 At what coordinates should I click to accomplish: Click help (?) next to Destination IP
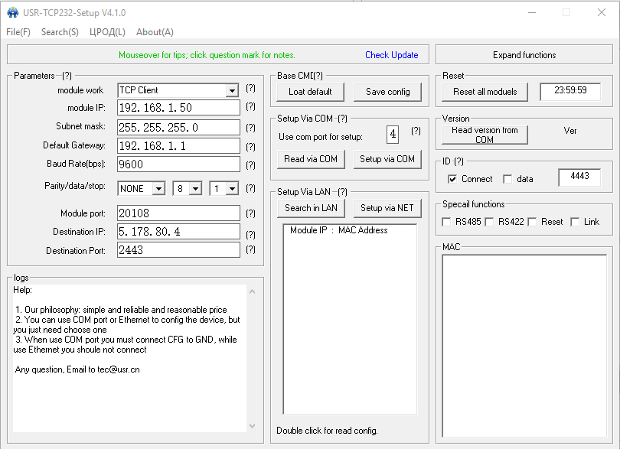[250, 234]
